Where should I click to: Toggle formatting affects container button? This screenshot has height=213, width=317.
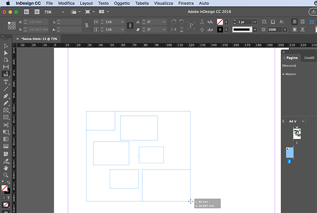tap(4, 198)
